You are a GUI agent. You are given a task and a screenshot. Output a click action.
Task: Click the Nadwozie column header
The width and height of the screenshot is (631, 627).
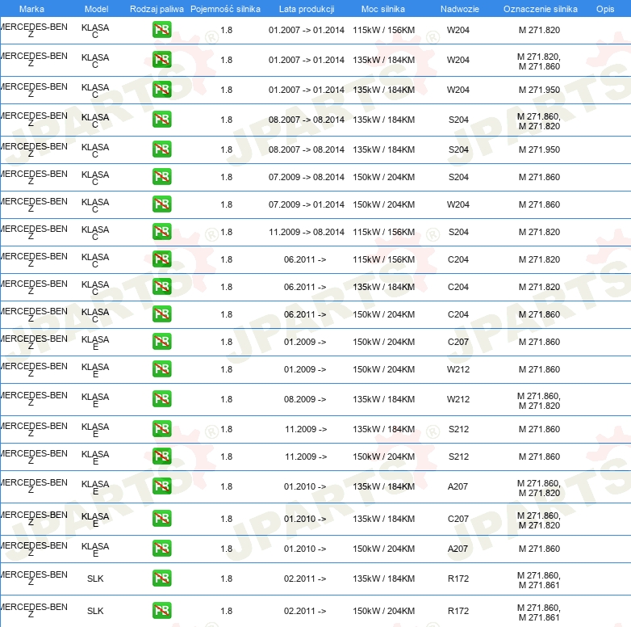(x=460, y=9)
